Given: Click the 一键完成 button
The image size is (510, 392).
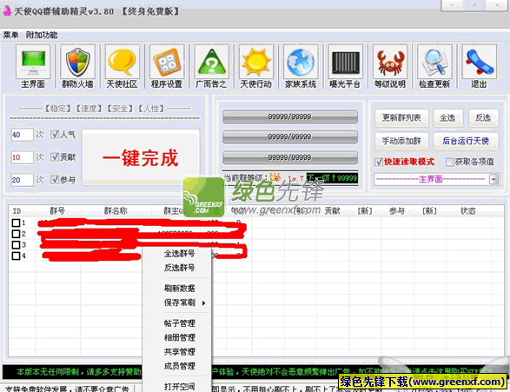Looking at the screenshot, I should click(x=141, y=158).
